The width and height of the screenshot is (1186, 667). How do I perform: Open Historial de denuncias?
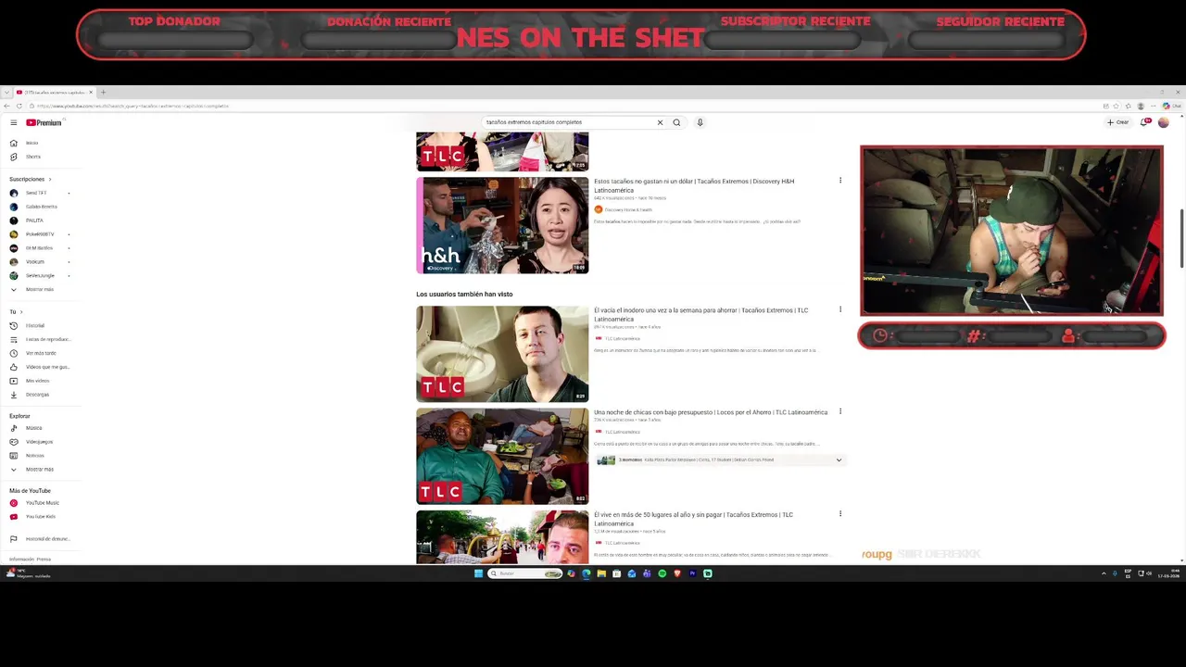pyautogui.click(x=41, y=539)
